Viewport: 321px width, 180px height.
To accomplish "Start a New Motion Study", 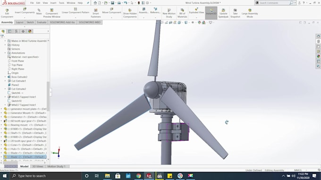I will (x=169, y=13).
